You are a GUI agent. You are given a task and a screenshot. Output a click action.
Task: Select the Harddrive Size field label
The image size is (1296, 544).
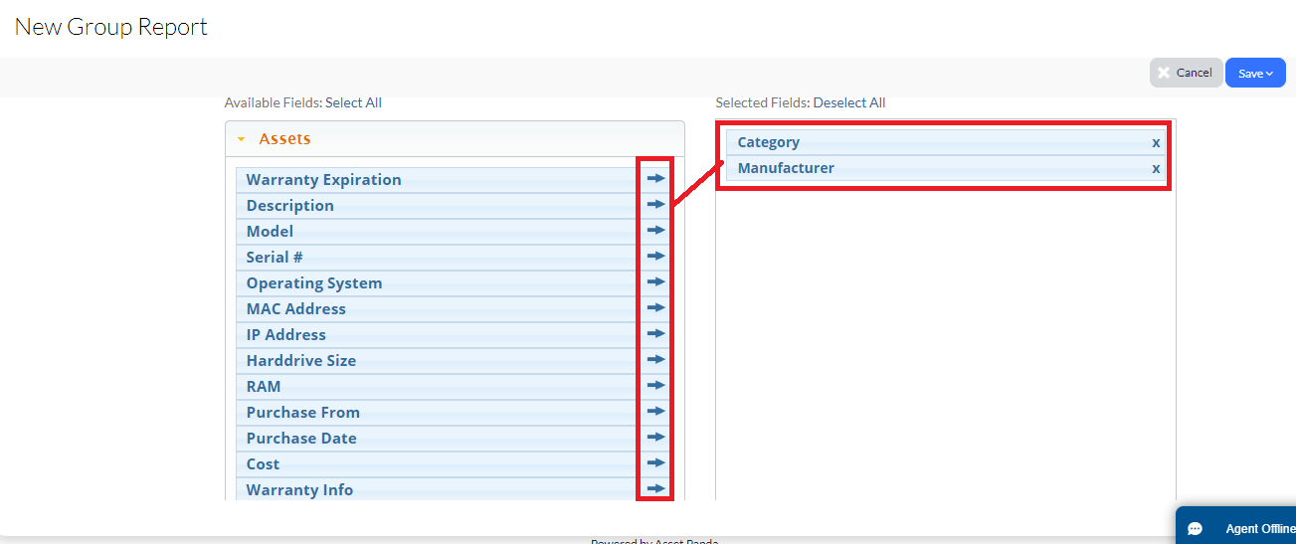(x=301, y=361)
